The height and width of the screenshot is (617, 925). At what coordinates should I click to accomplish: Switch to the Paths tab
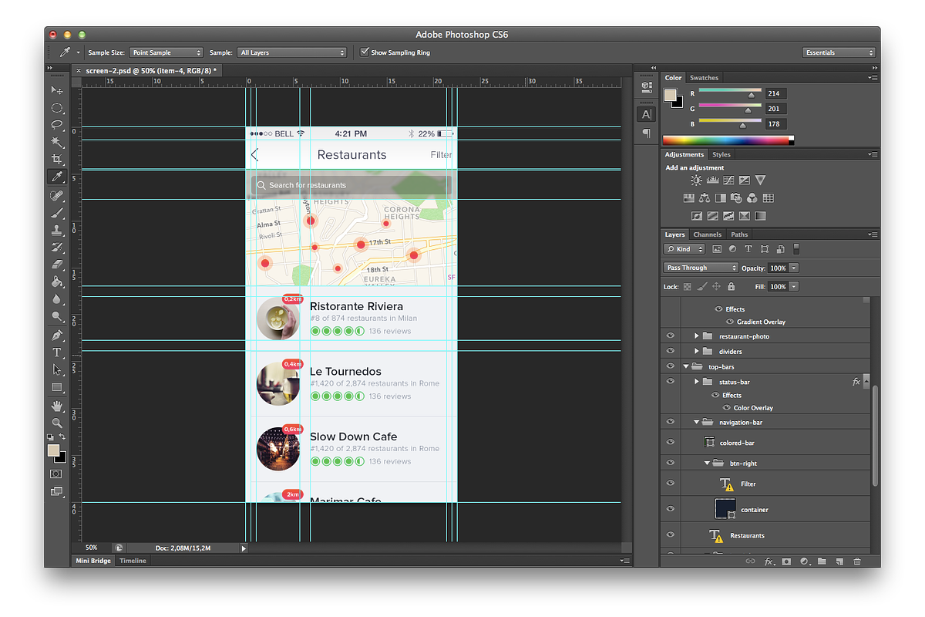pyautogui.click(x=739, y=234)
